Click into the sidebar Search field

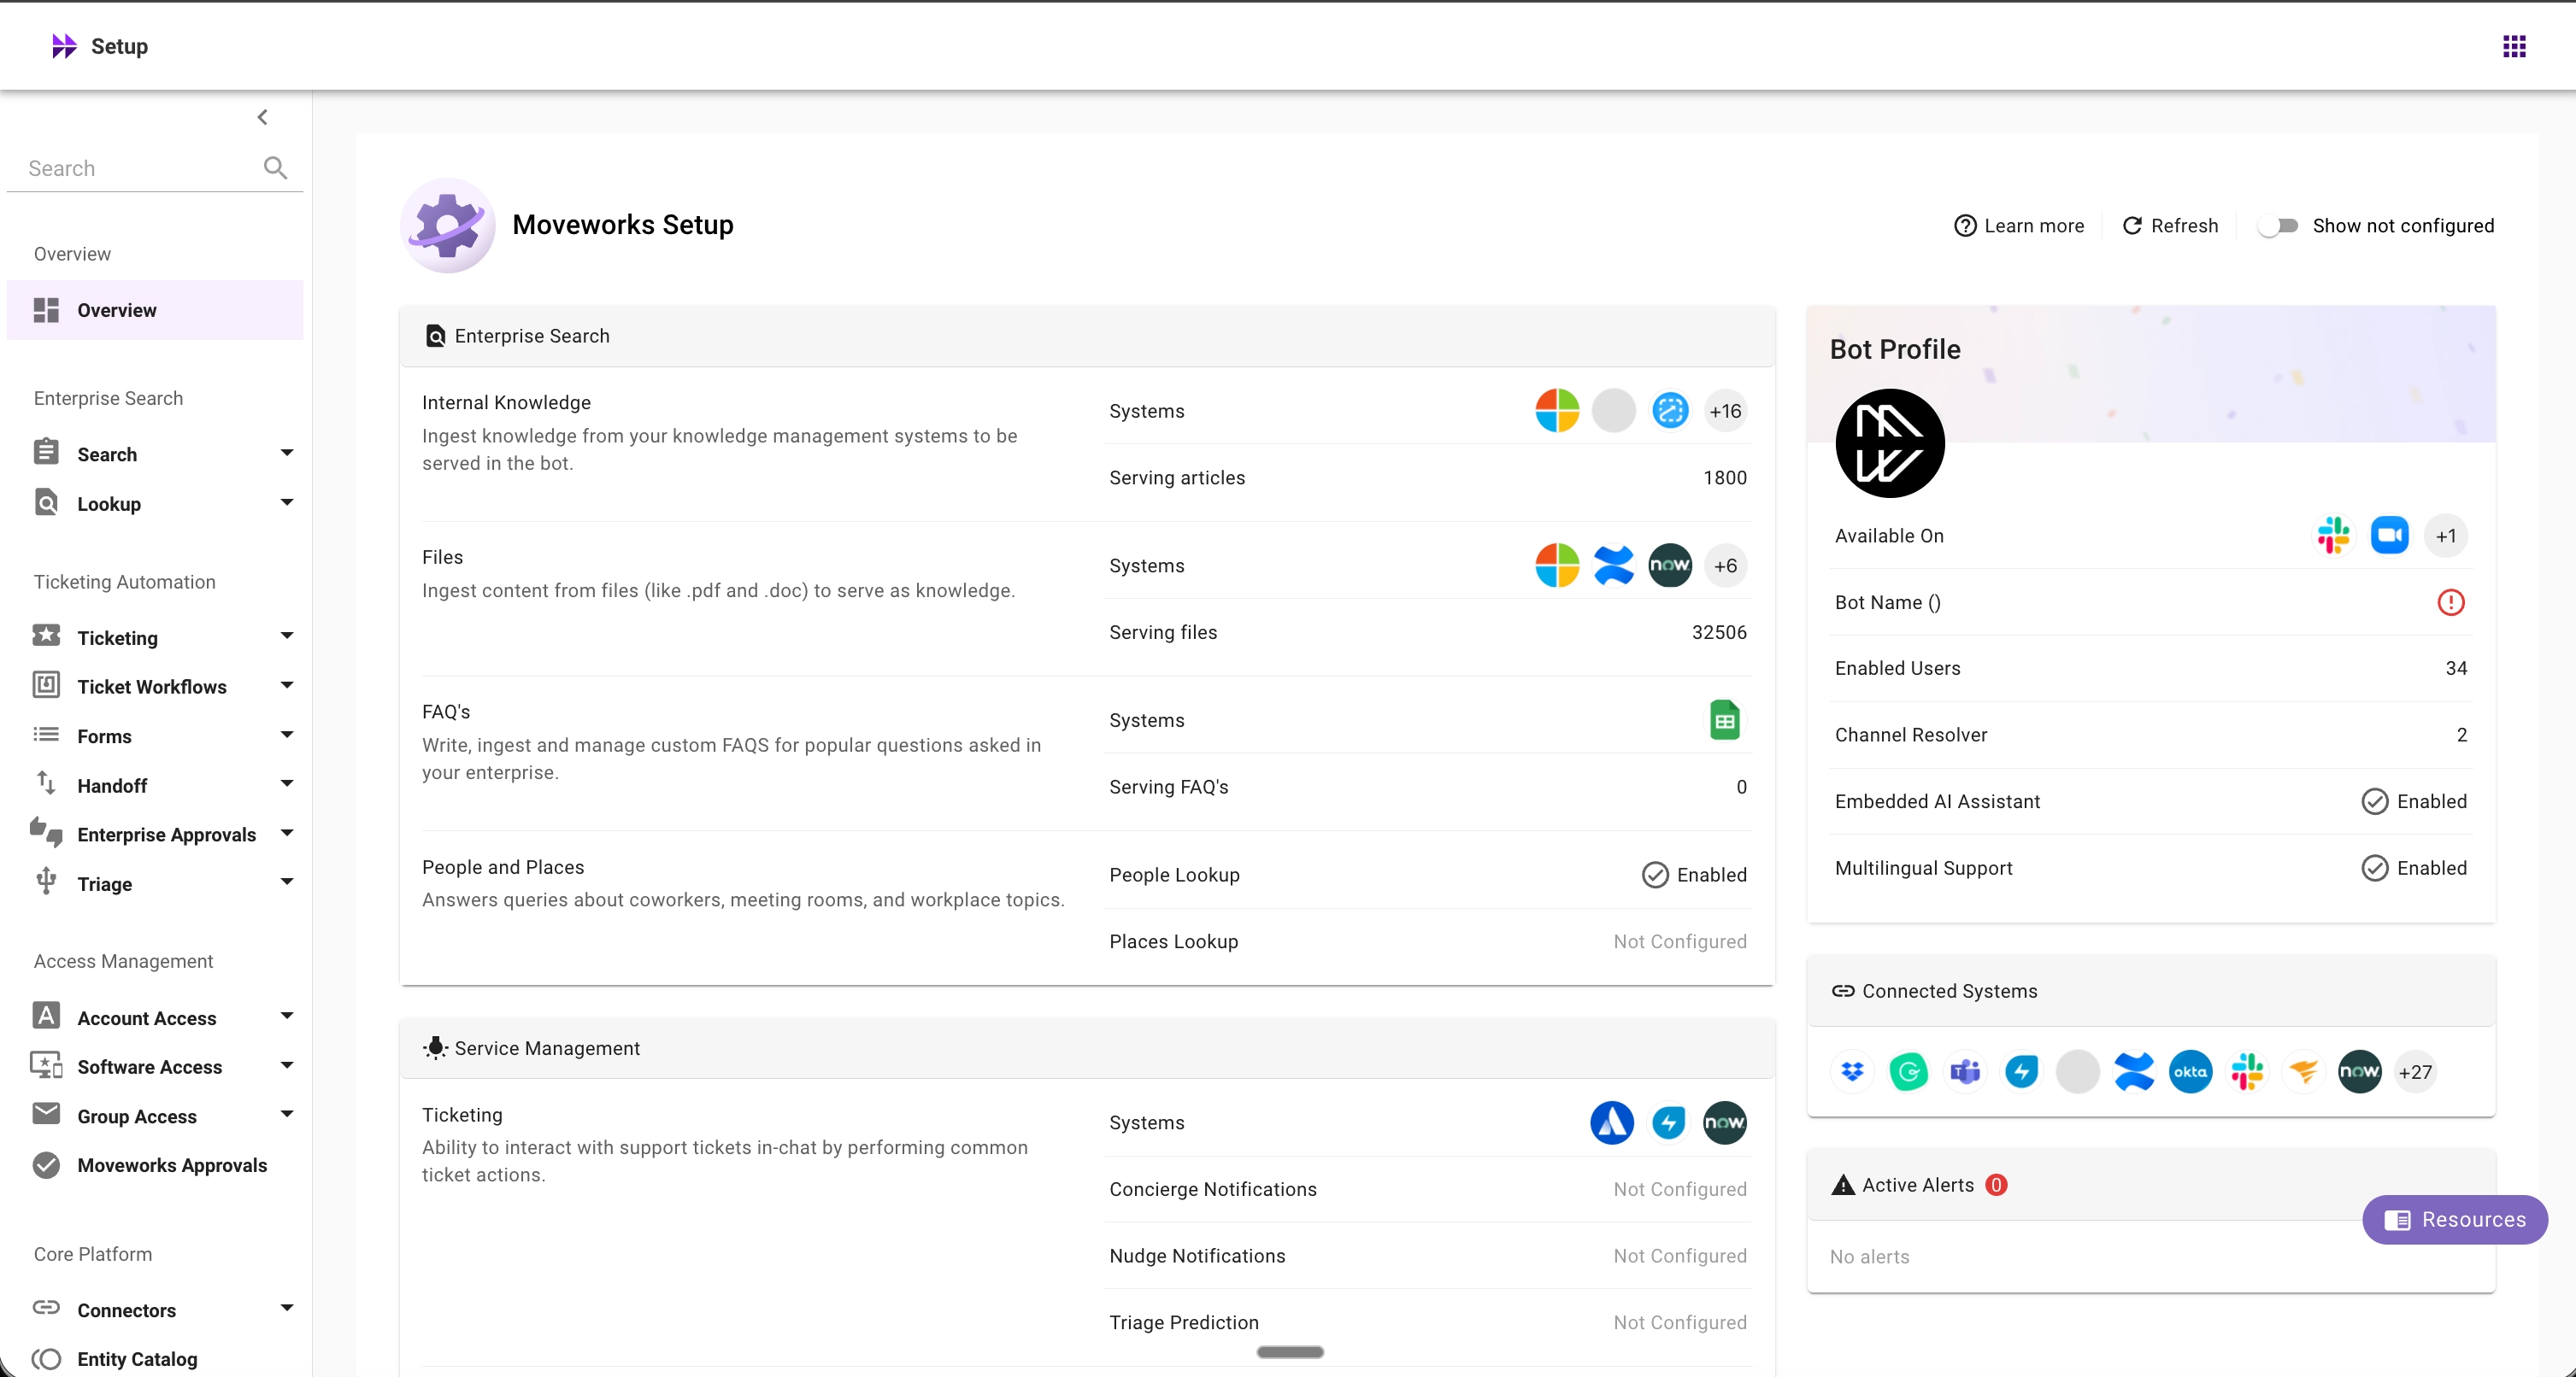click(x=130, y=168)
